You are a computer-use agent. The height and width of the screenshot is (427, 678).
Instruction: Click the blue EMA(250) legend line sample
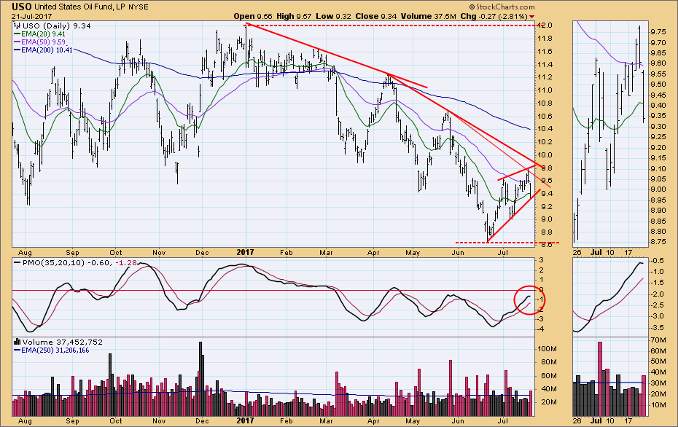click(x=17, y=350)
